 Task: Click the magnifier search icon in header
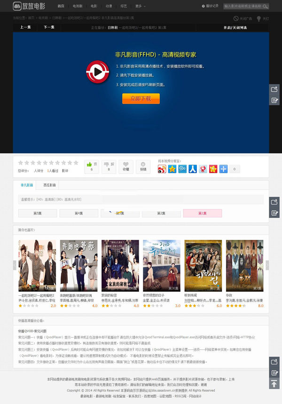coord(265,6)
